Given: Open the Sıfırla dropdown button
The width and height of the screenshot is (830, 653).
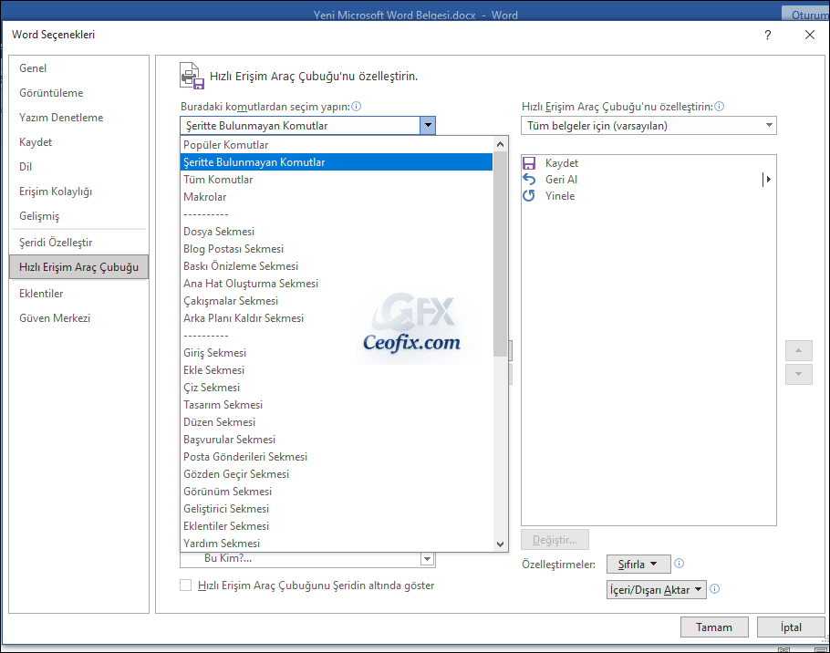Looking at the screenshot, I should pyautogui.click(x=638, y=565).
